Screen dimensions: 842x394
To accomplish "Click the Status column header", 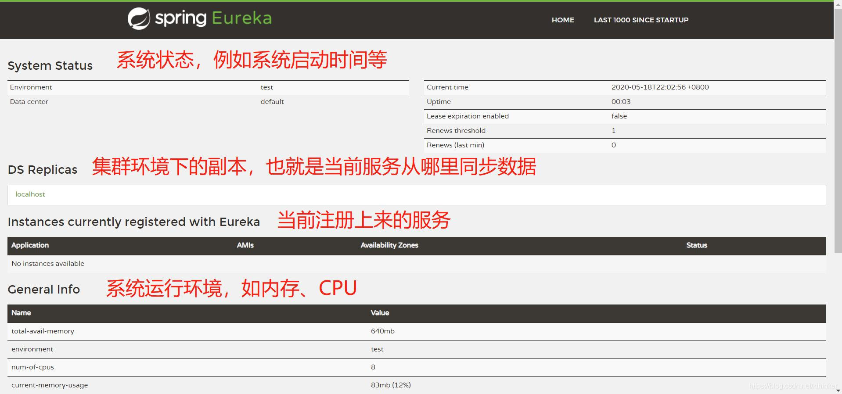I will (x=697, y=245).
